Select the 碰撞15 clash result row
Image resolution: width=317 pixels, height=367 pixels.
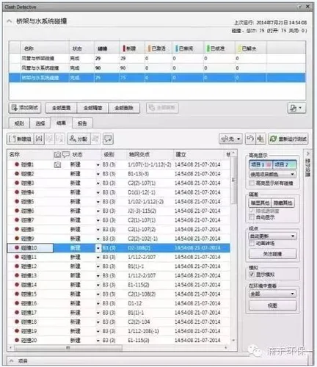pos(119,294)
